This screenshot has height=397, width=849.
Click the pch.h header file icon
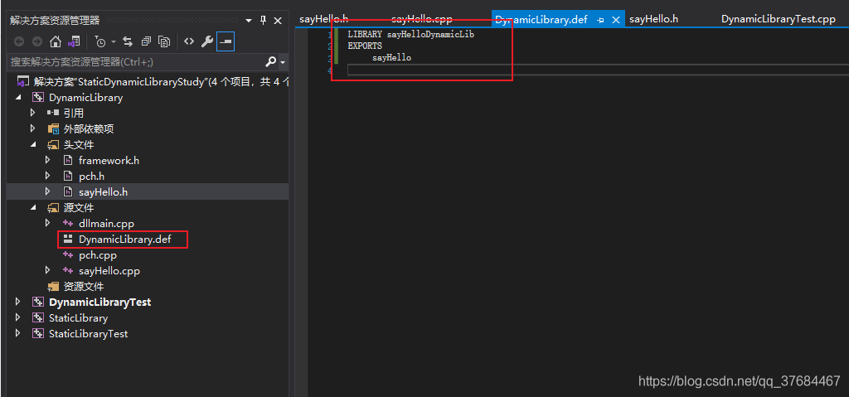click(x=68, y=176)
